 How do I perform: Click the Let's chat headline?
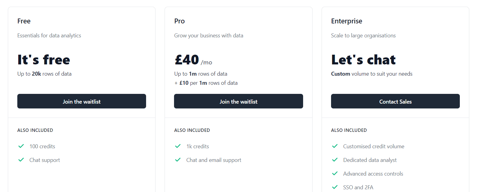[x=363, y=60]
